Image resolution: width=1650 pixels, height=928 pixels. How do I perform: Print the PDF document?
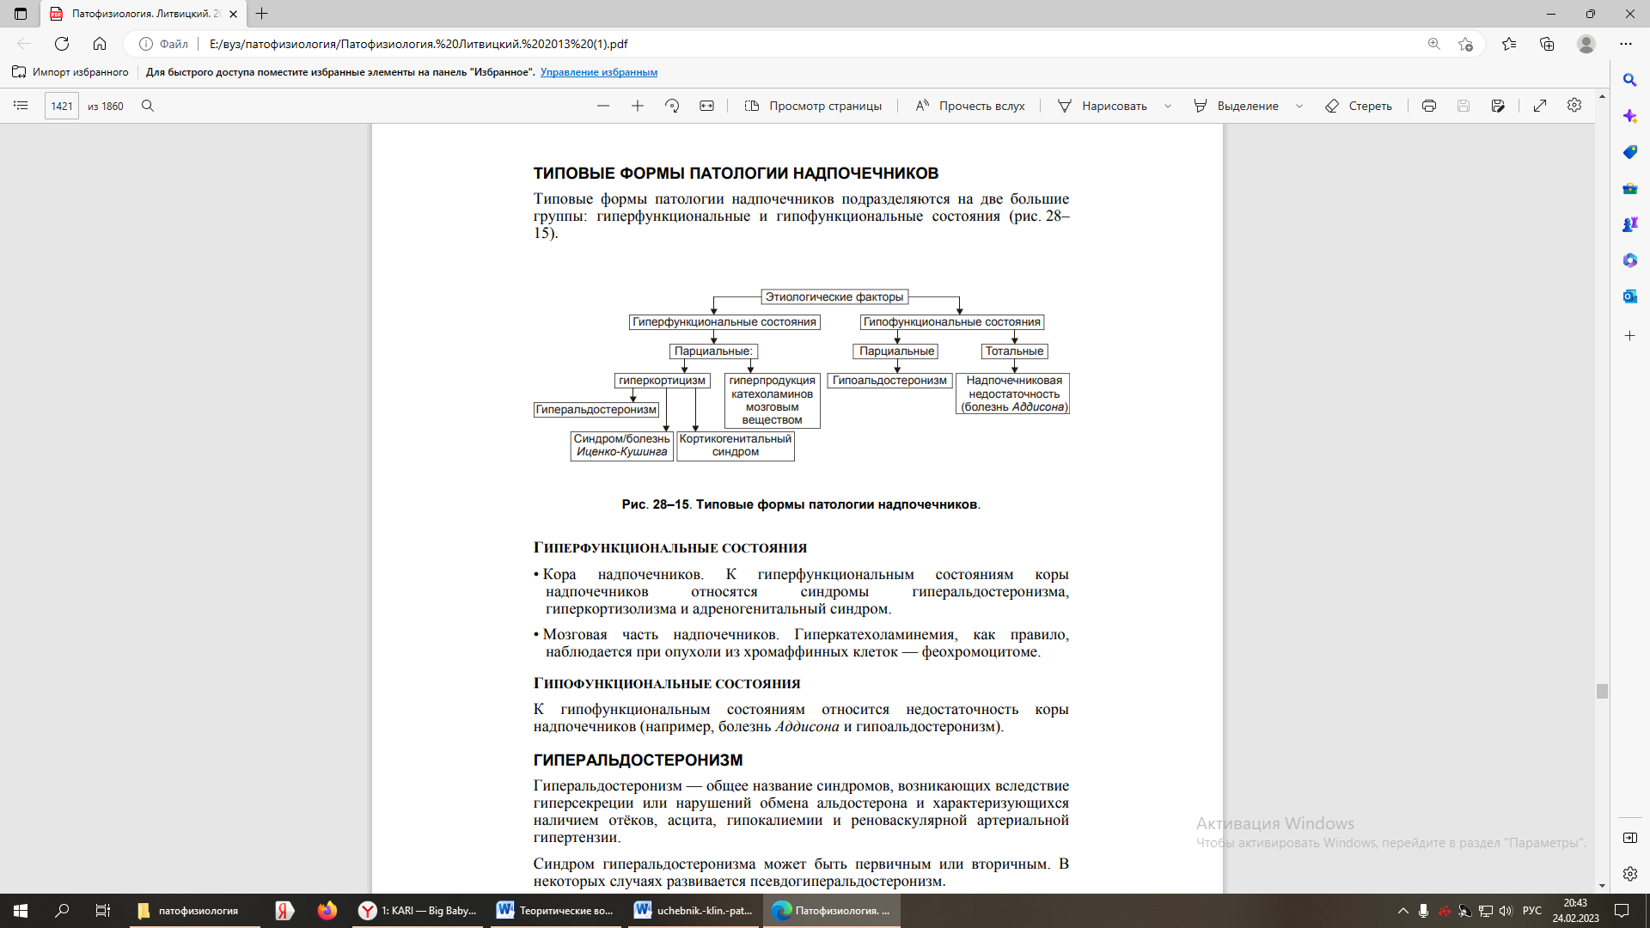tap(1429, 106)
